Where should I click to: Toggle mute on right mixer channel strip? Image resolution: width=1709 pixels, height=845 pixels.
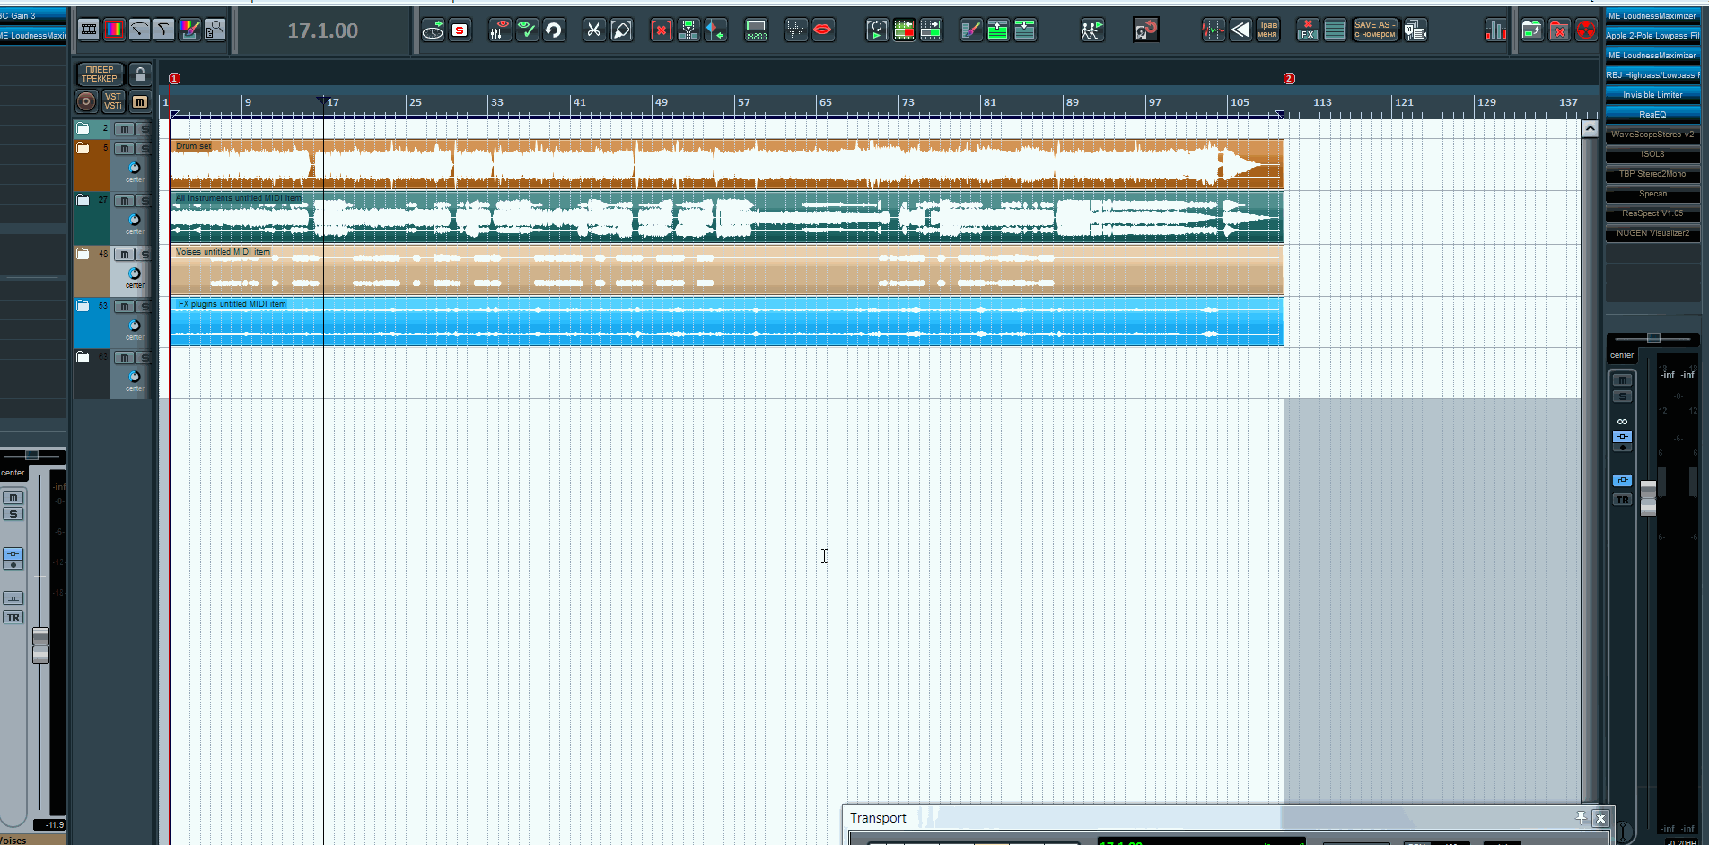(1622, 380)
